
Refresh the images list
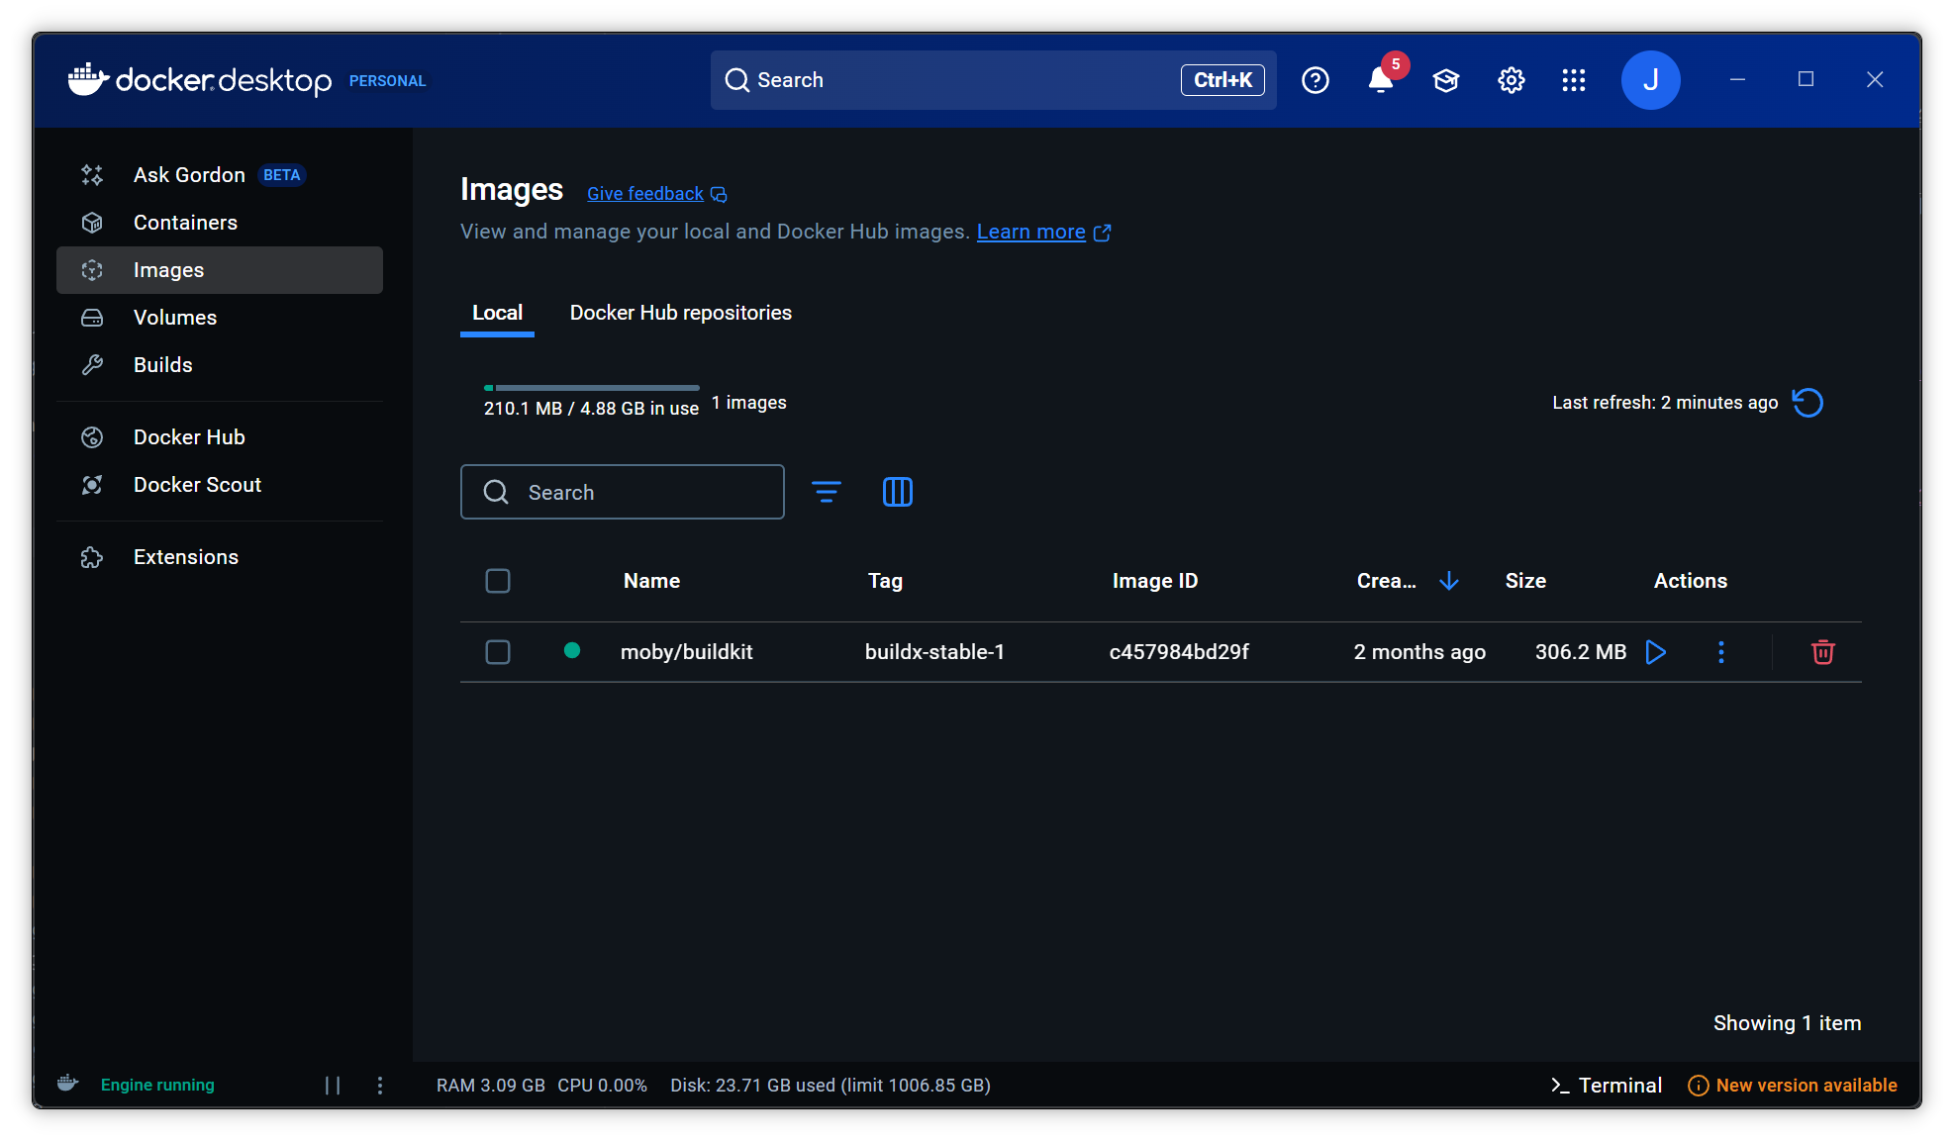point(1807,403)
